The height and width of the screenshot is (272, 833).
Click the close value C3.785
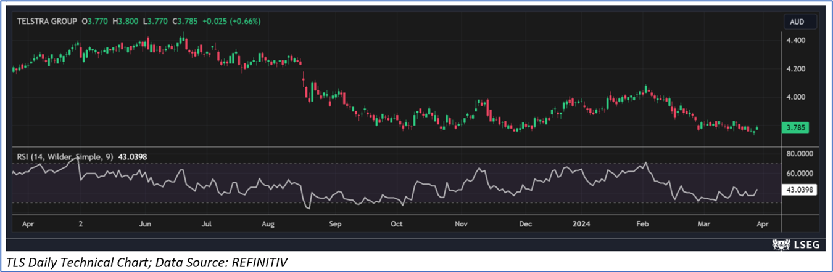(186, 21)
